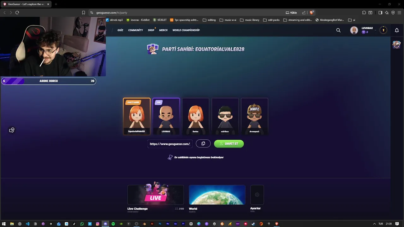Click the party icon beside PARTİ SAHİBİ heading

[153, 49]
